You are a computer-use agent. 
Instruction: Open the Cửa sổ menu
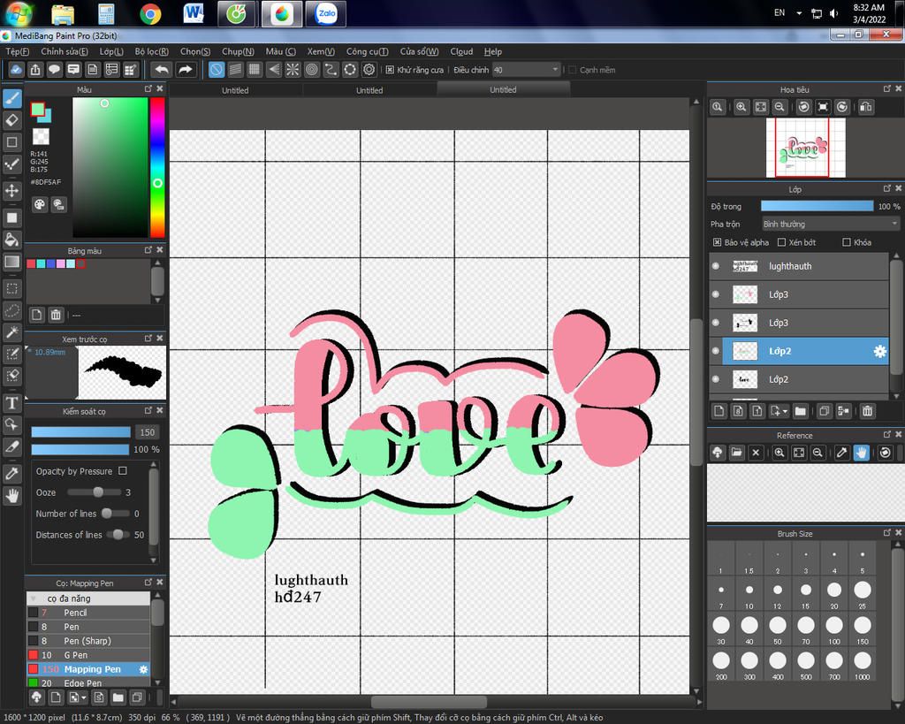[x=419, y=51]
